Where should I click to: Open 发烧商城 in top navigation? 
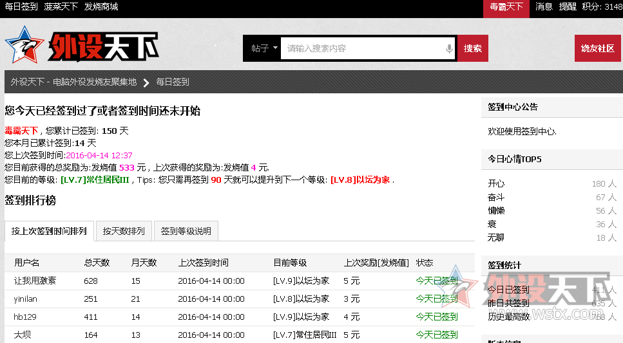coord(101,6)
